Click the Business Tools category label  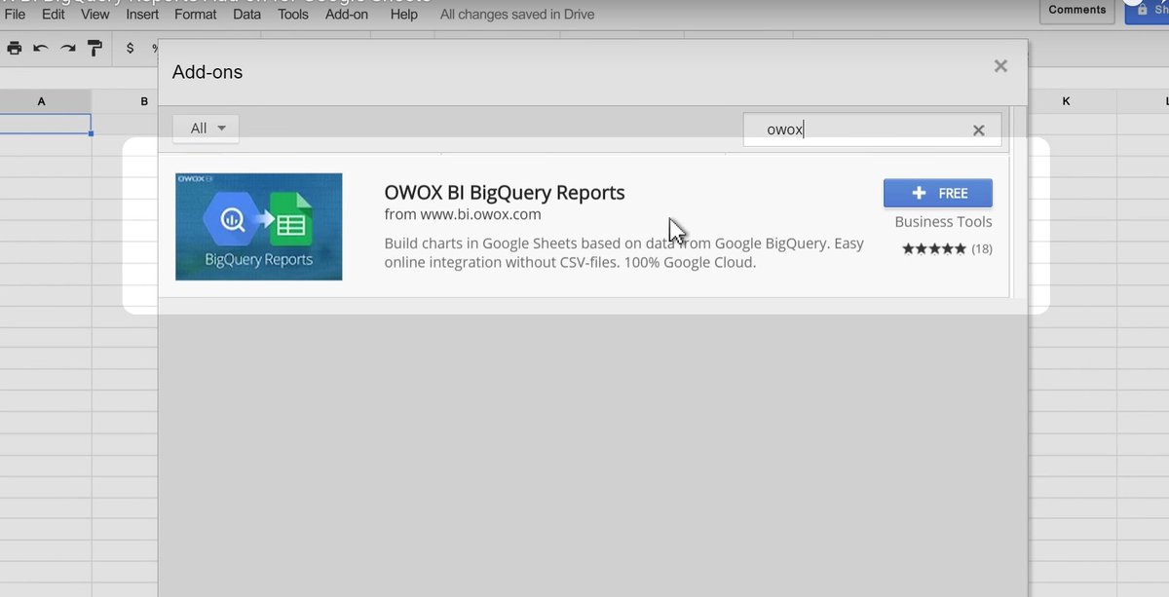pos(943,222)
